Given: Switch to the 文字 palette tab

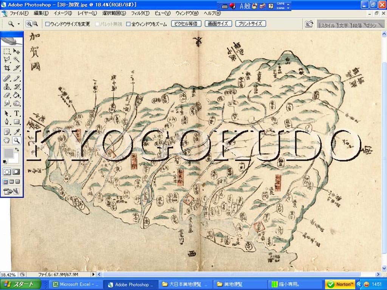Looking at the screenshot, I should (x=343, y=25).
